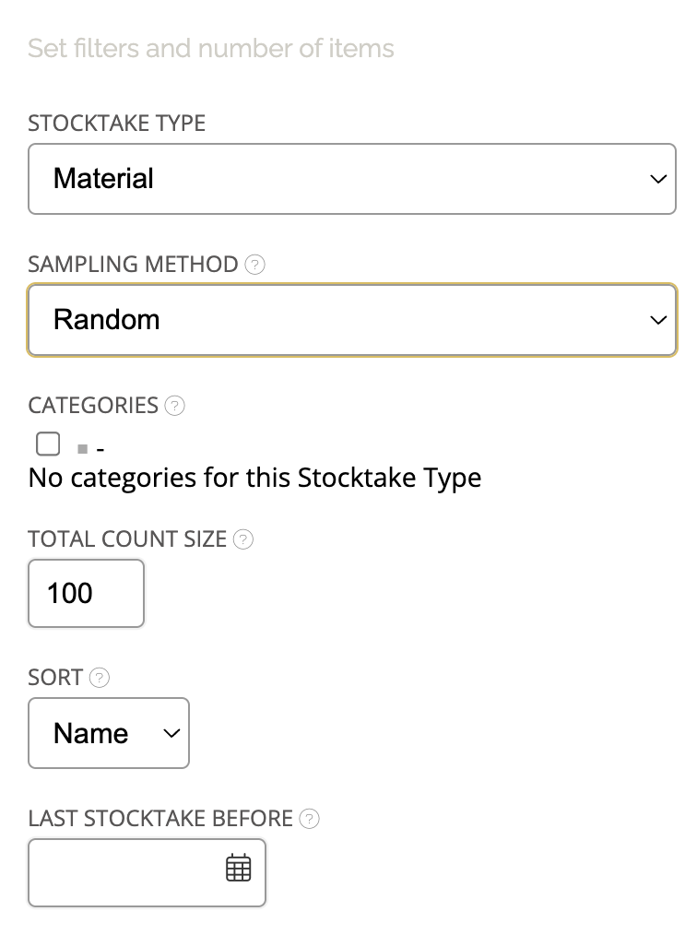Open the Stocktake Type dropdown showing Material
Viewport: 697px width, 935px height.
352,179
